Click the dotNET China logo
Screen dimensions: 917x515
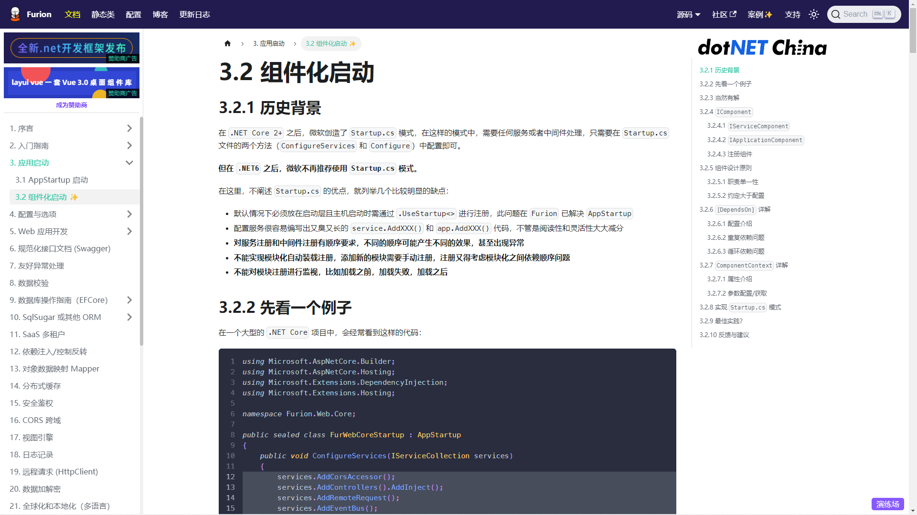pos(762,47)
